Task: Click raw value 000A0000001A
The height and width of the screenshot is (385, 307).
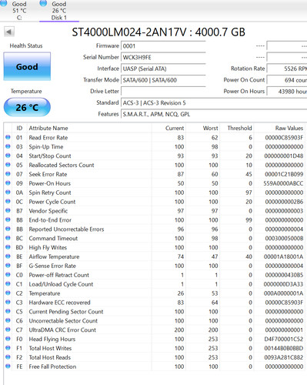Action: 283,293
